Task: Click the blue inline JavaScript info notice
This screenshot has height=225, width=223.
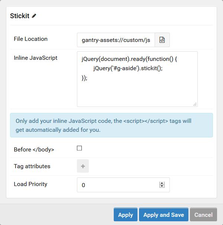Action: [111, 125]
